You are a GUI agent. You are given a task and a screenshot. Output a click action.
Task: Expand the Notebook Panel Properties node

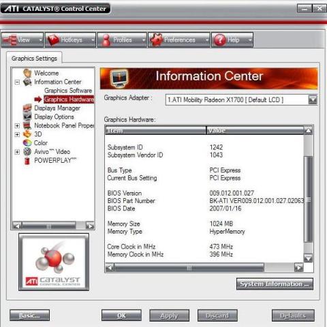(17, 125)
